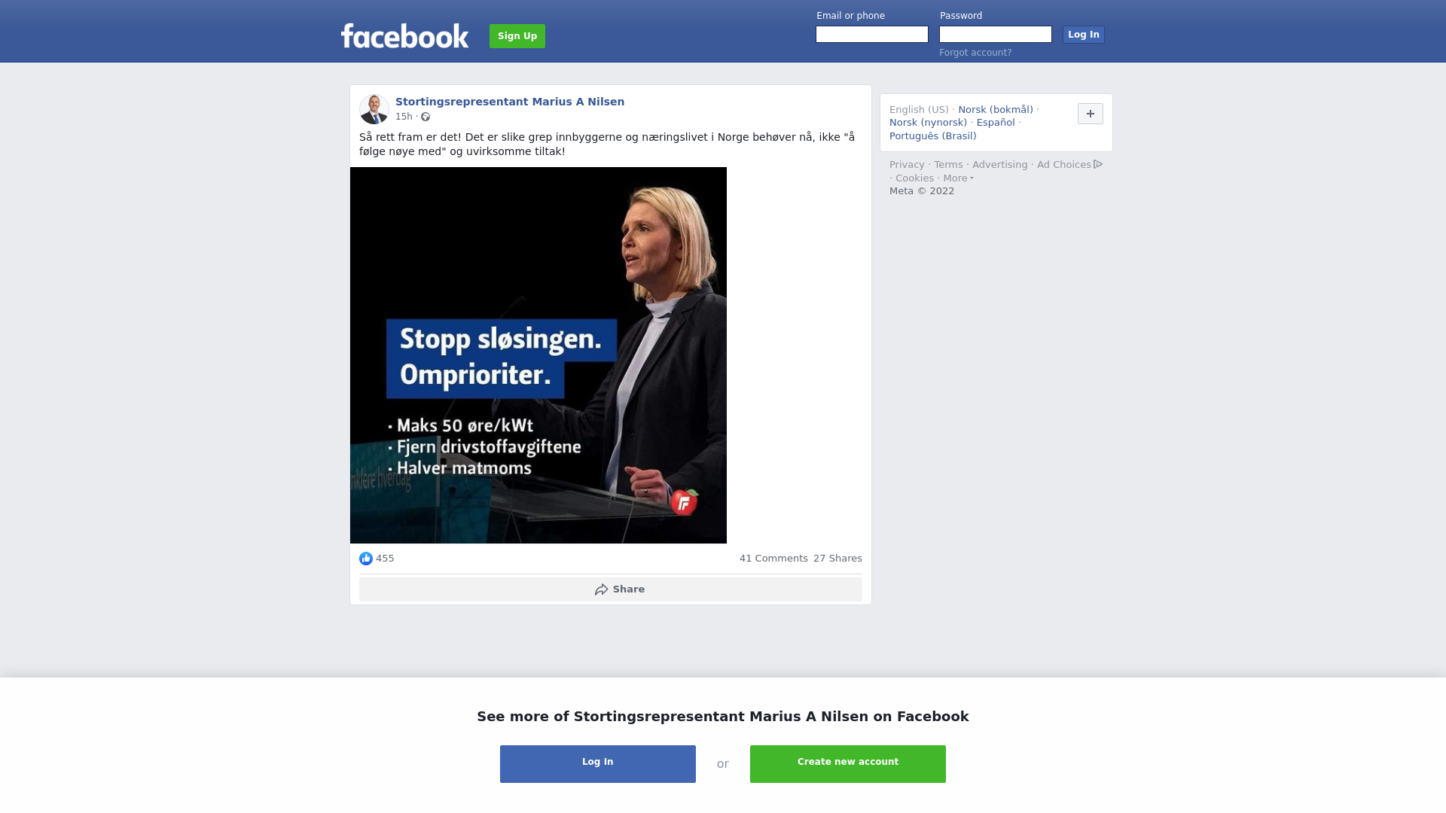This screenshot has width=1446, height=813.
Task: Click the green Sign Up button
Action: point(517,36)
